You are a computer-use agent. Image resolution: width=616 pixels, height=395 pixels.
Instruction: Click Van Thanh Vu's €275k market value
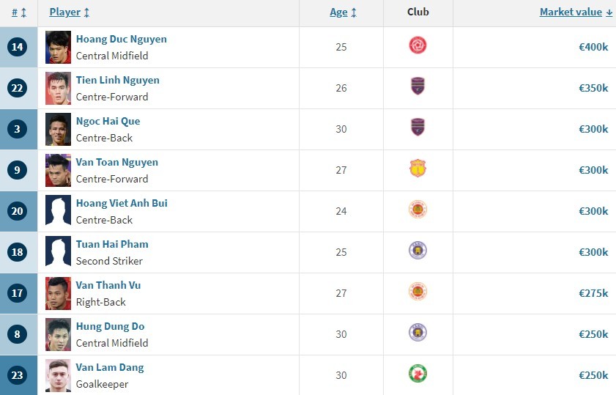pyautogui.click(x=593, y=293)
